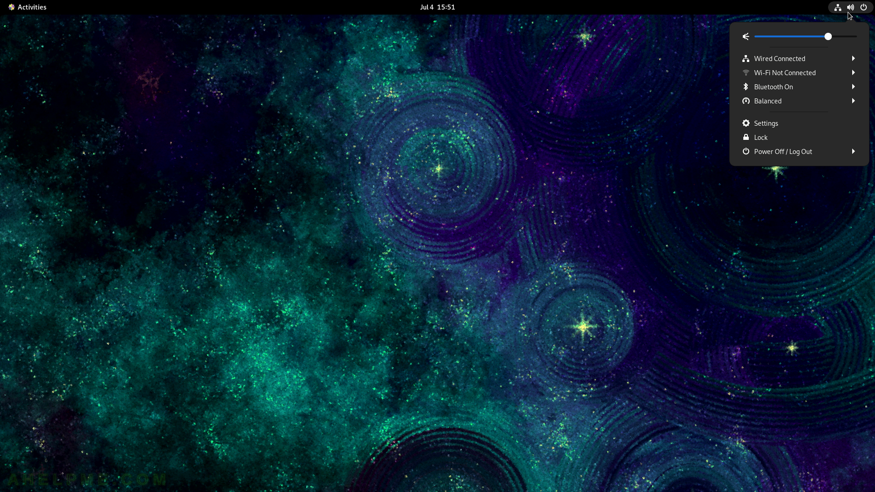Click the wired network icon in menu
This screenshot has height=492, width=875.
click(x=746, y=59)
